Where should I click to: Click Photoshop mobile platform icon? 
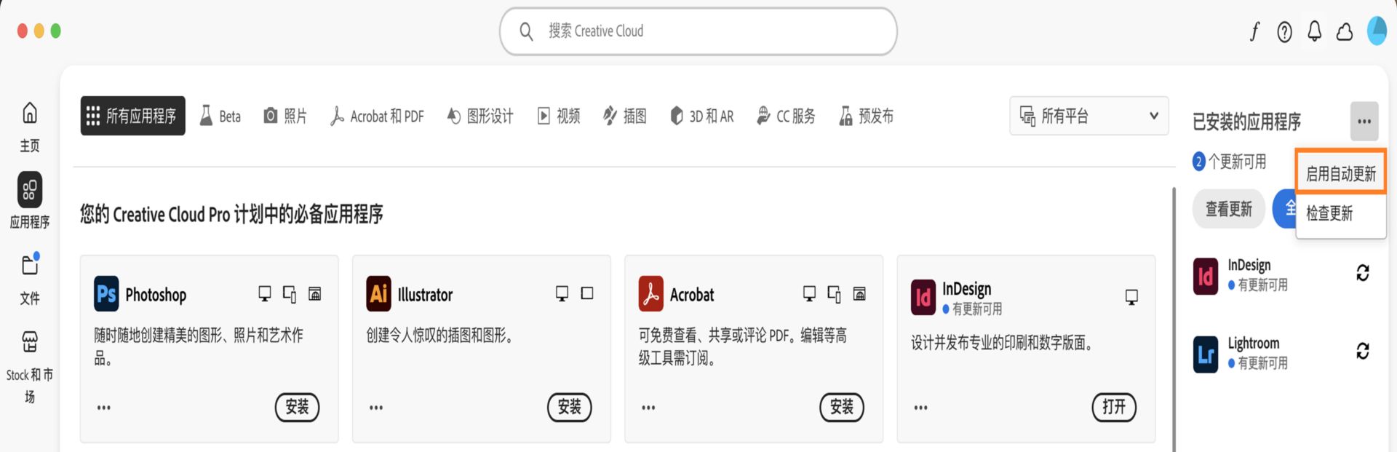290,294
